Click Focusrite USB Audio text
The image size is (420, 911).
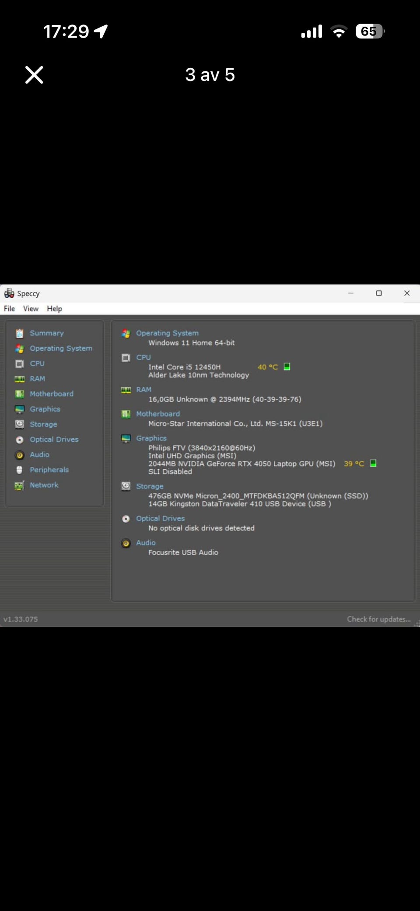tap(183, 552)
